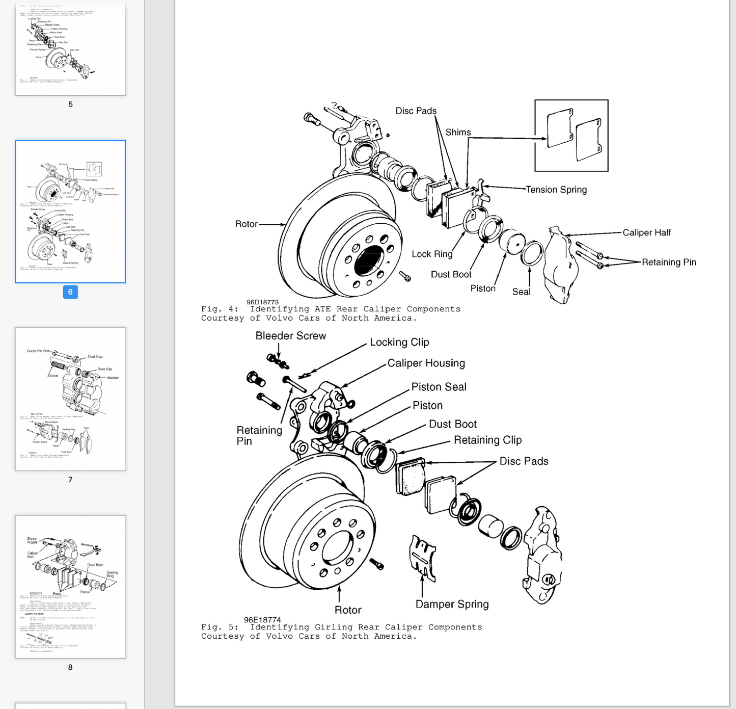Screen dimensions: 736x709
Task: Click the 'Damper Spring' label text
Action: point(452,605)
